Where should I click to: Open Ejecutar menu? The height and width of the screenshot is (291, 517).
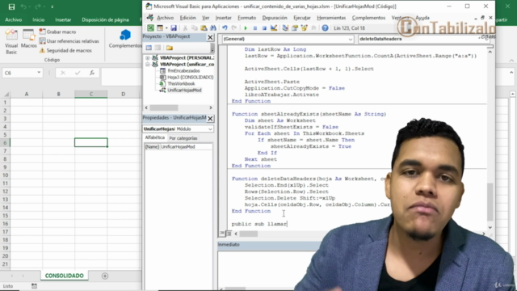click(301, 18)
